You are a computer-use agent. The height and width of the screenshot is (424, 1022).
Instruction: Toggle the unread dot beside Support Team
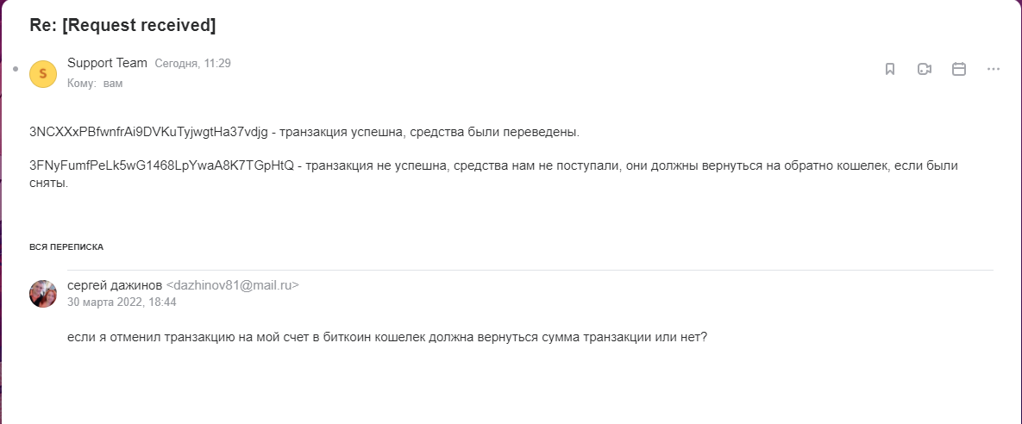tap(16, 68)
